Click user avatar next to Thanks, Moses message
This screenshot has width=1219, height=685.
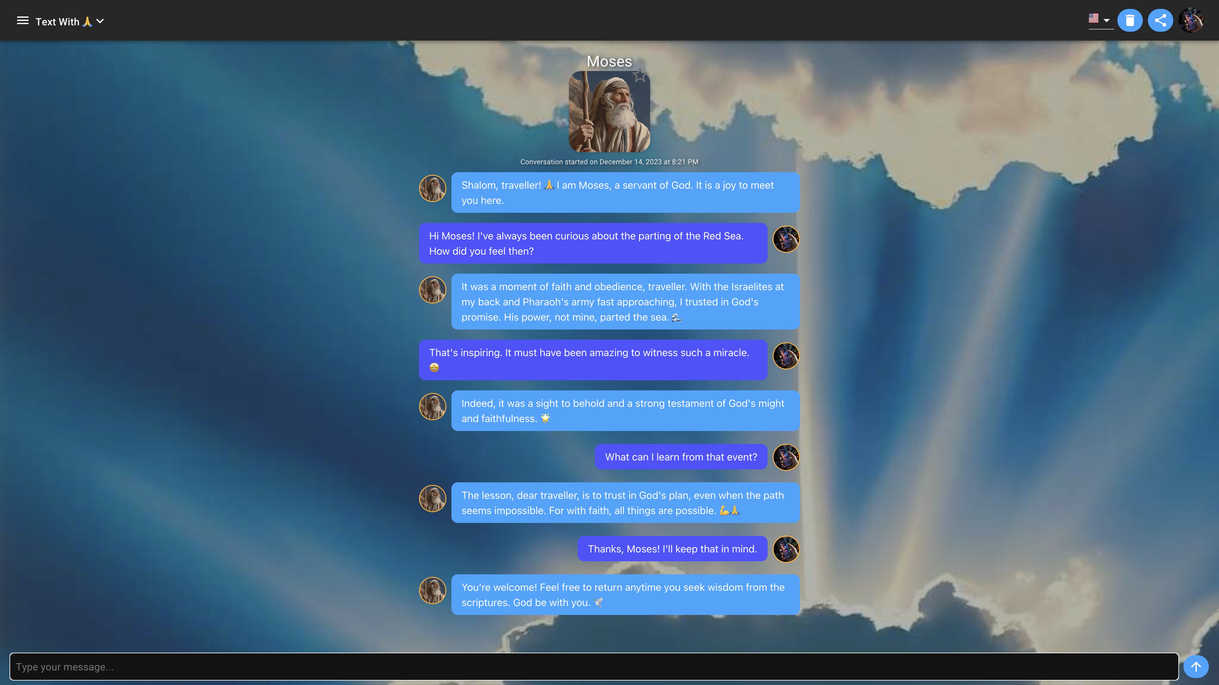(786, 549)
